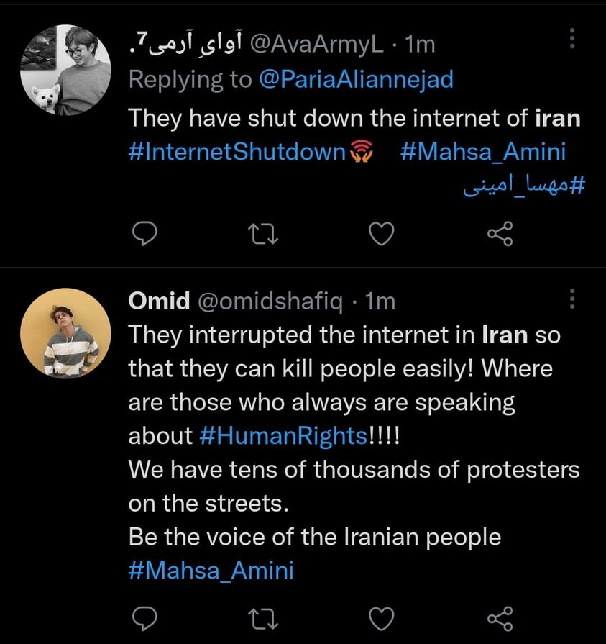The height and width of the screenshot is (644, 606).
Task: Reply to the AvaArmyL tweet
Action: (x=147, y=233)
